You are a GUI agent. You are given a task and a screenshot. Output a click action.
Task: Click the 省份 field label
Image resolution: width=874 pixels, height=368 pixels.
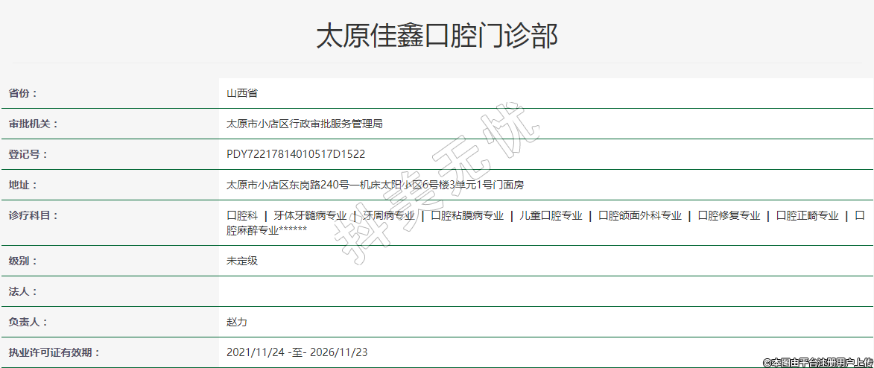click(x=22, y=93)
